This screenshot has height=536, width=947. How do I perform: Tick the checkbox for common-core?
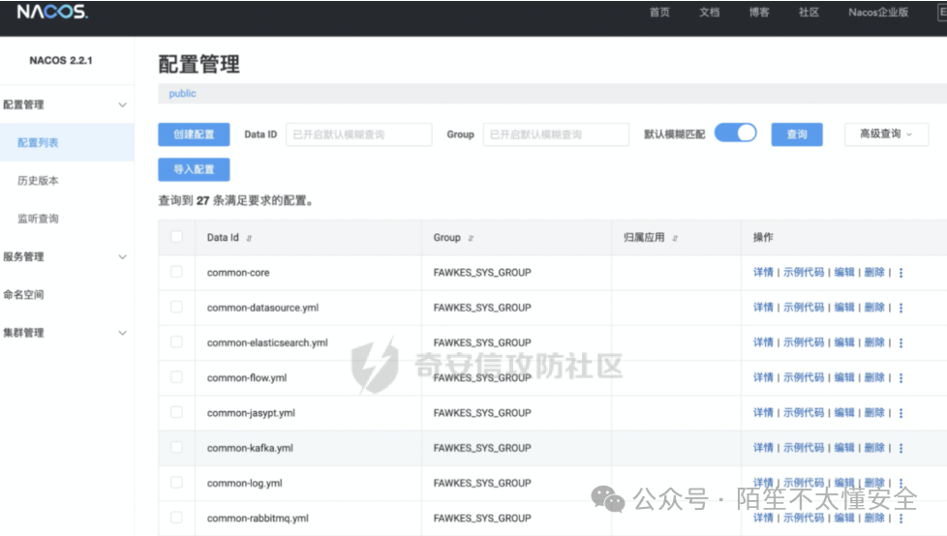(x=176, y=272)
